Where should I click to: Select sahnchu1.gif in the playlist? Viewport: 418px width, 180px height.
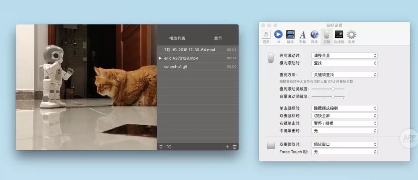[198, 67]
